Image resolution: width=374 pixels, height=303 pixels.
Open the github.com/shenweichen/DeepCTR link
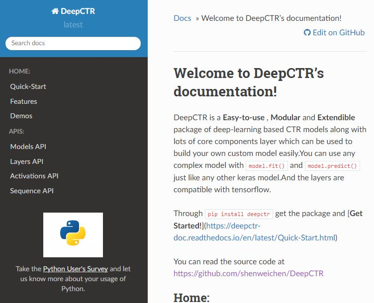pos(249,274)
